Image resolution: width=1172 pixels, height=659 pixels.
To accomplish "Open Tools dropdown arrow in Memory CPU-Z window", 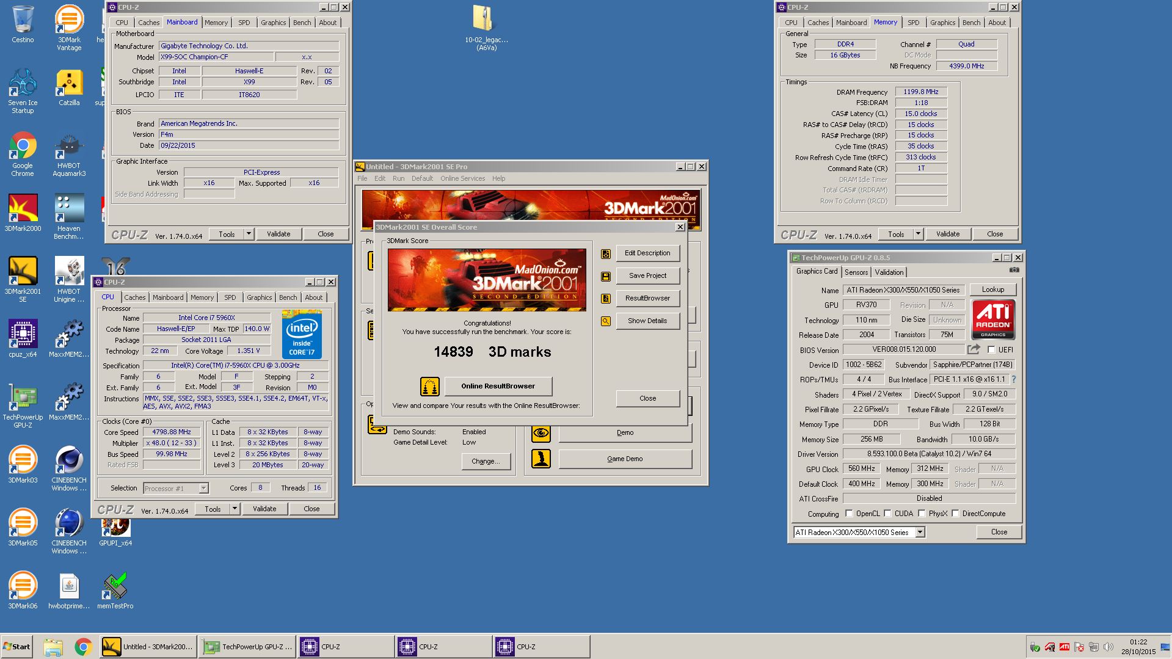I will click(918, 234).
